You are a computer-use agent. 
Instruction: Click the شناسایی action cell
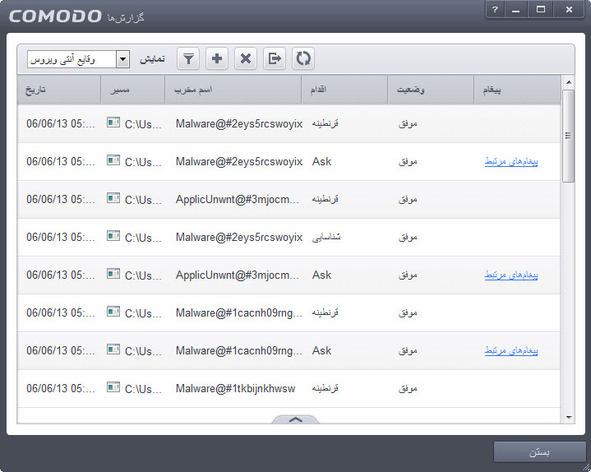[x=326, y=237]
